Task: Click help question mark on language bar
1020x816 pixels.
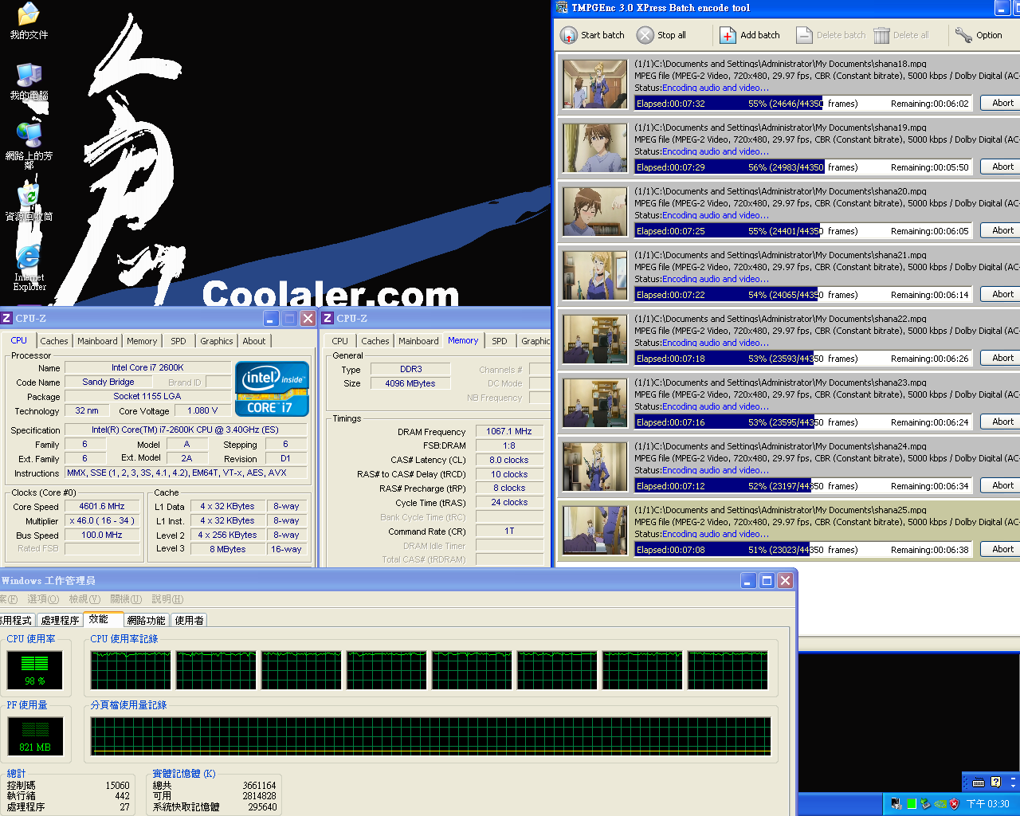Action: (x=995, y=783)
